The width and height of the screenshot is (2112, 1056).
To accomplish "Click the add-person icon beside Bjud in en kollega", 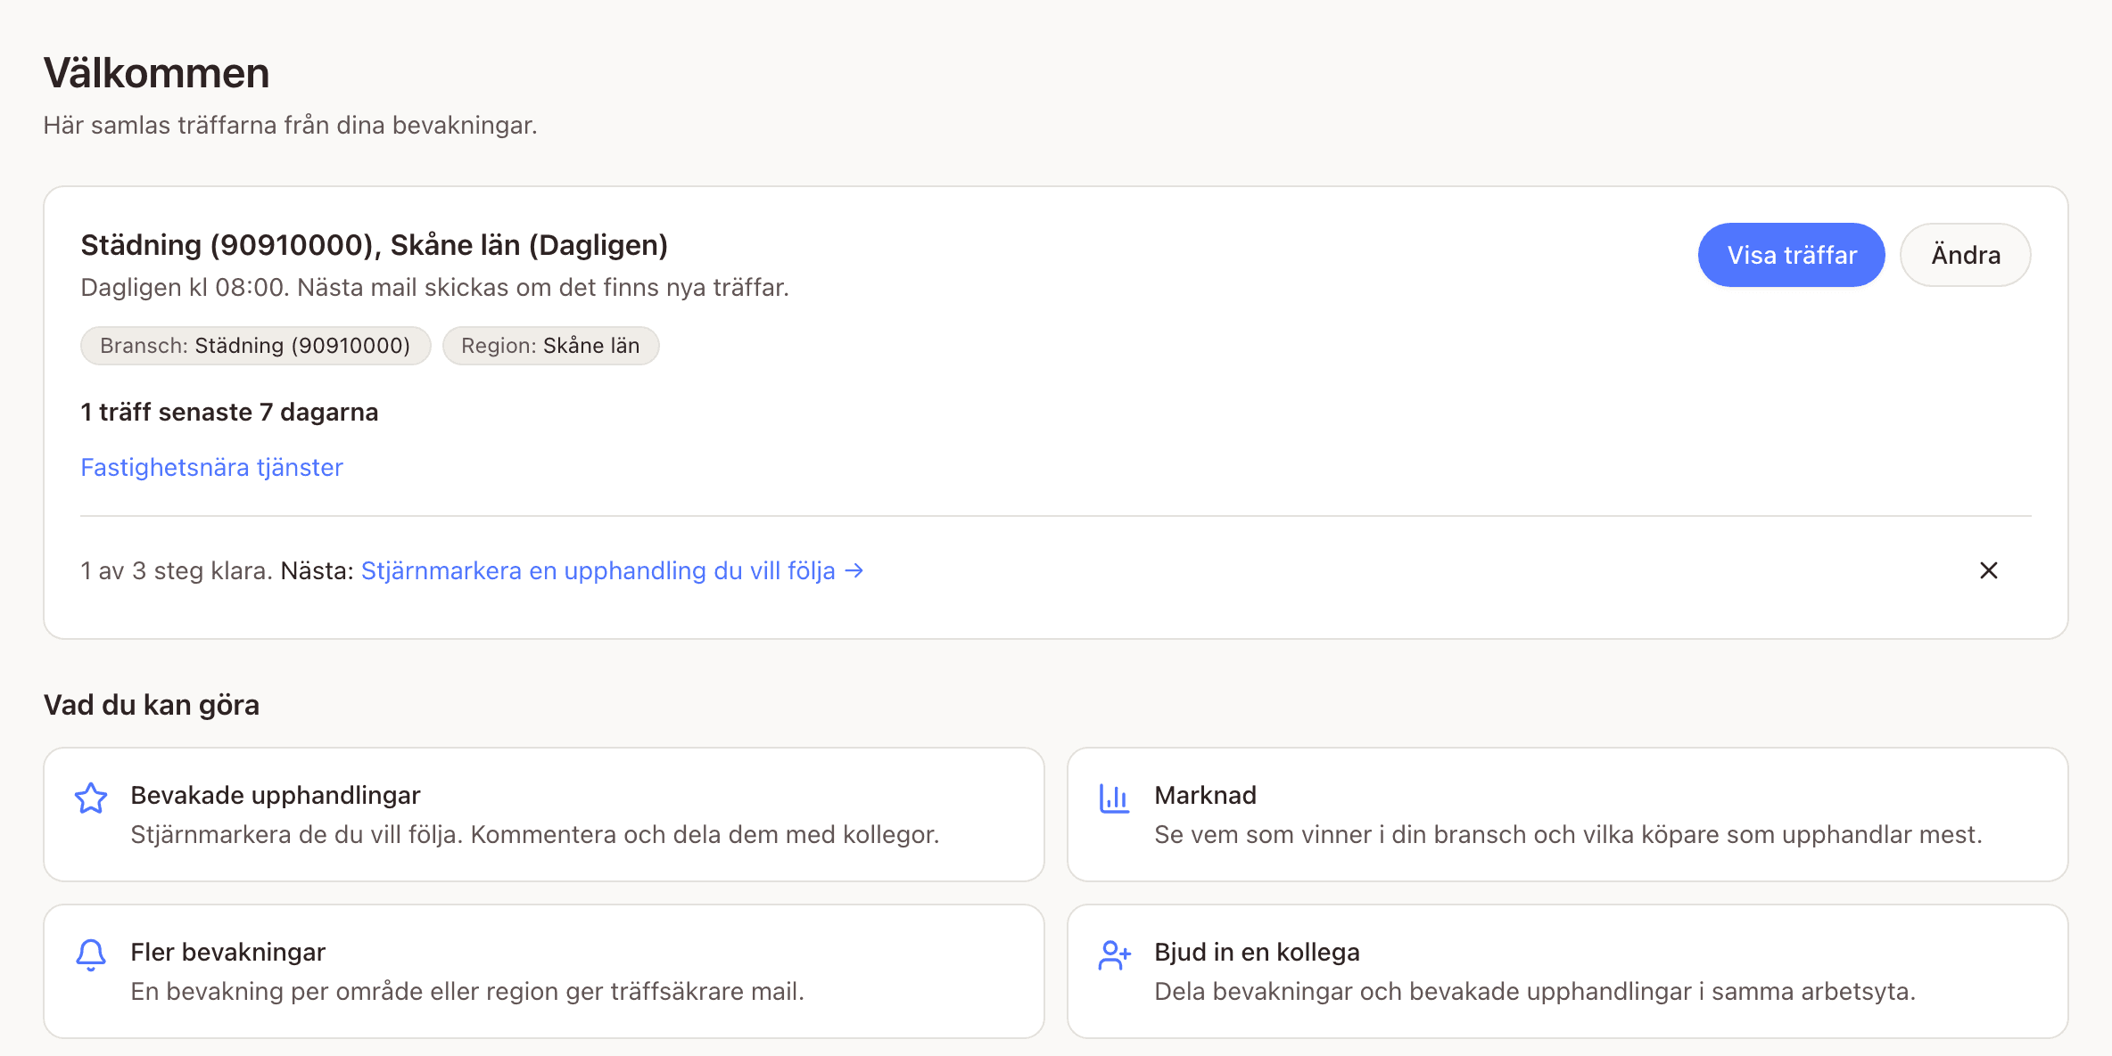I will 1115,955.
